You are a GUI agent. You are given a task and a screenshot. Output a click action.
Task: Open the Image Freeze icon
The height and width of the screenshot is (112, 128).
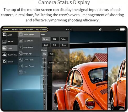tap(21, 66)
